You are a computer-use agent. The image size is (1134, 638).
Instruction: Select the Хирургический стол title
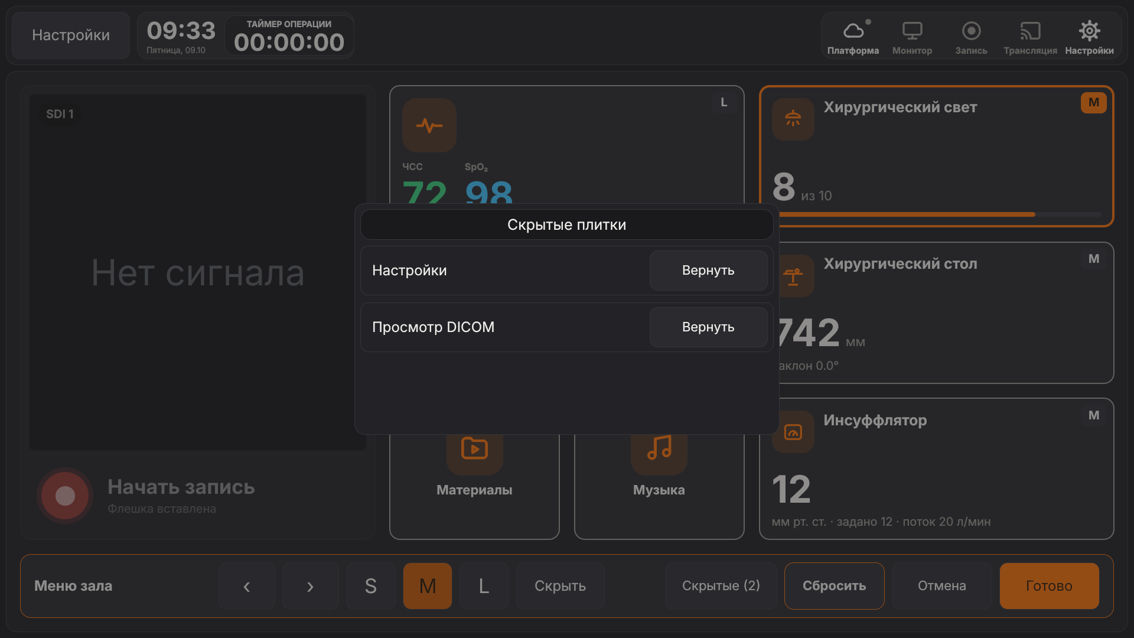tap(900, 264)
